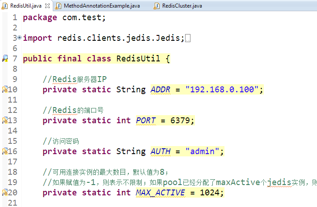The width and height of the screenshot is (317, 207).
Task: Click the RedisUtil class name on line 7
Action: click(x=138, y=59)
